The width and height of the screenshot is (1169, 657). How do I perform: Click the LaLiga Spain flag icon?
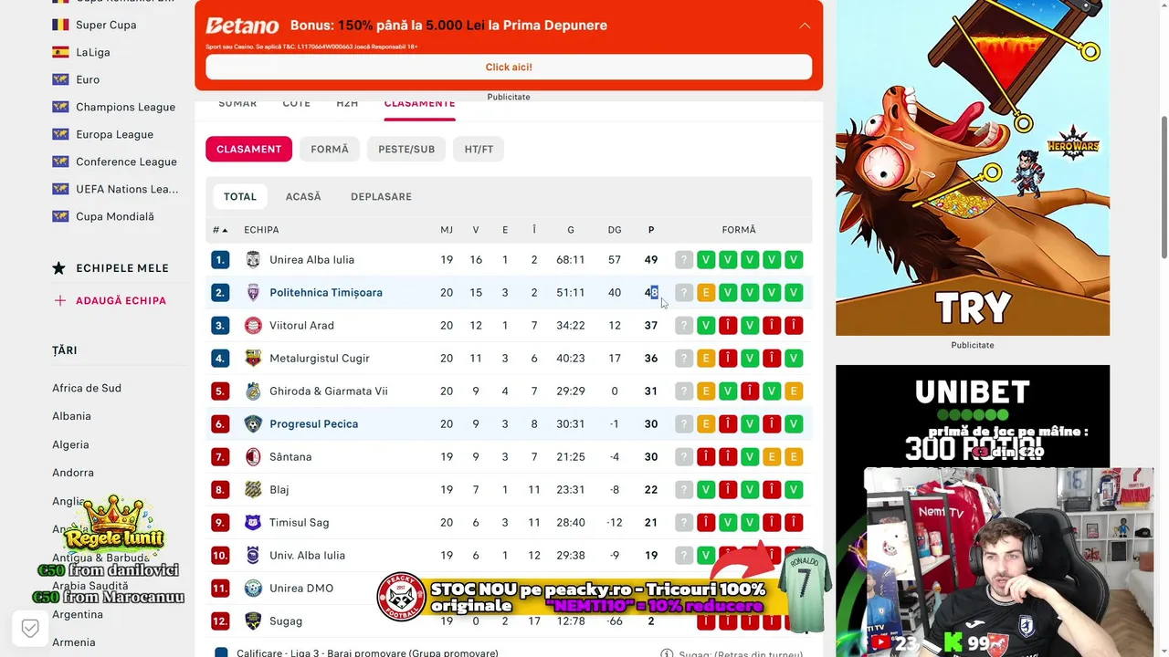tap(60, 52)
